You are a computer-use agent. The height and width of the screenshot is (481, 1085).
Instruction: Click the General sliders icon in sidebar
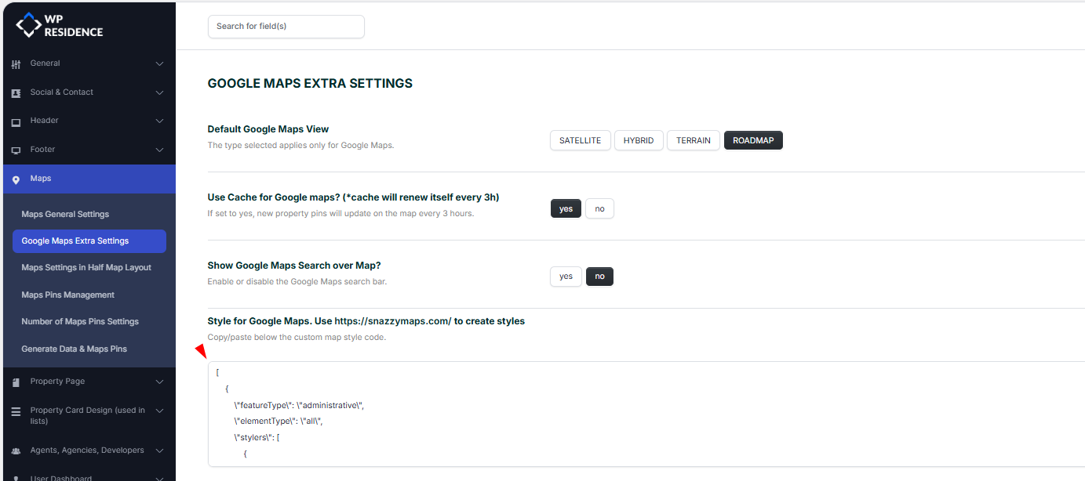click(16, 64)
